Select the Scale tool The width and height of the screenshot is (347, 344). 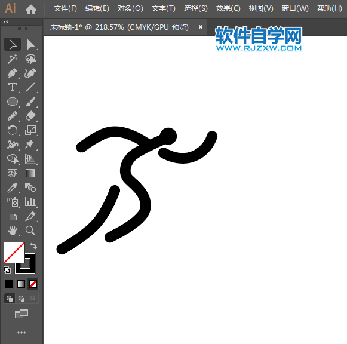tap(30, 130)
